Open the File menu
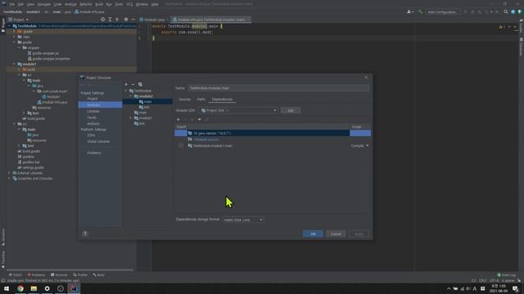Screen dimensions: 524x294 click(x=12, y=4)
